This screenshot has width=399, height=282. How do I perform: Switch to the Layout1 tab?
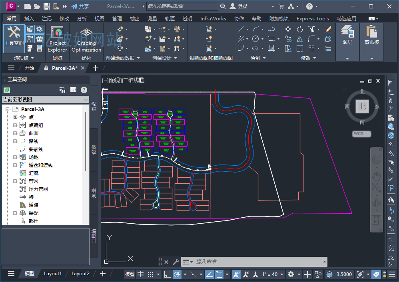53,274
